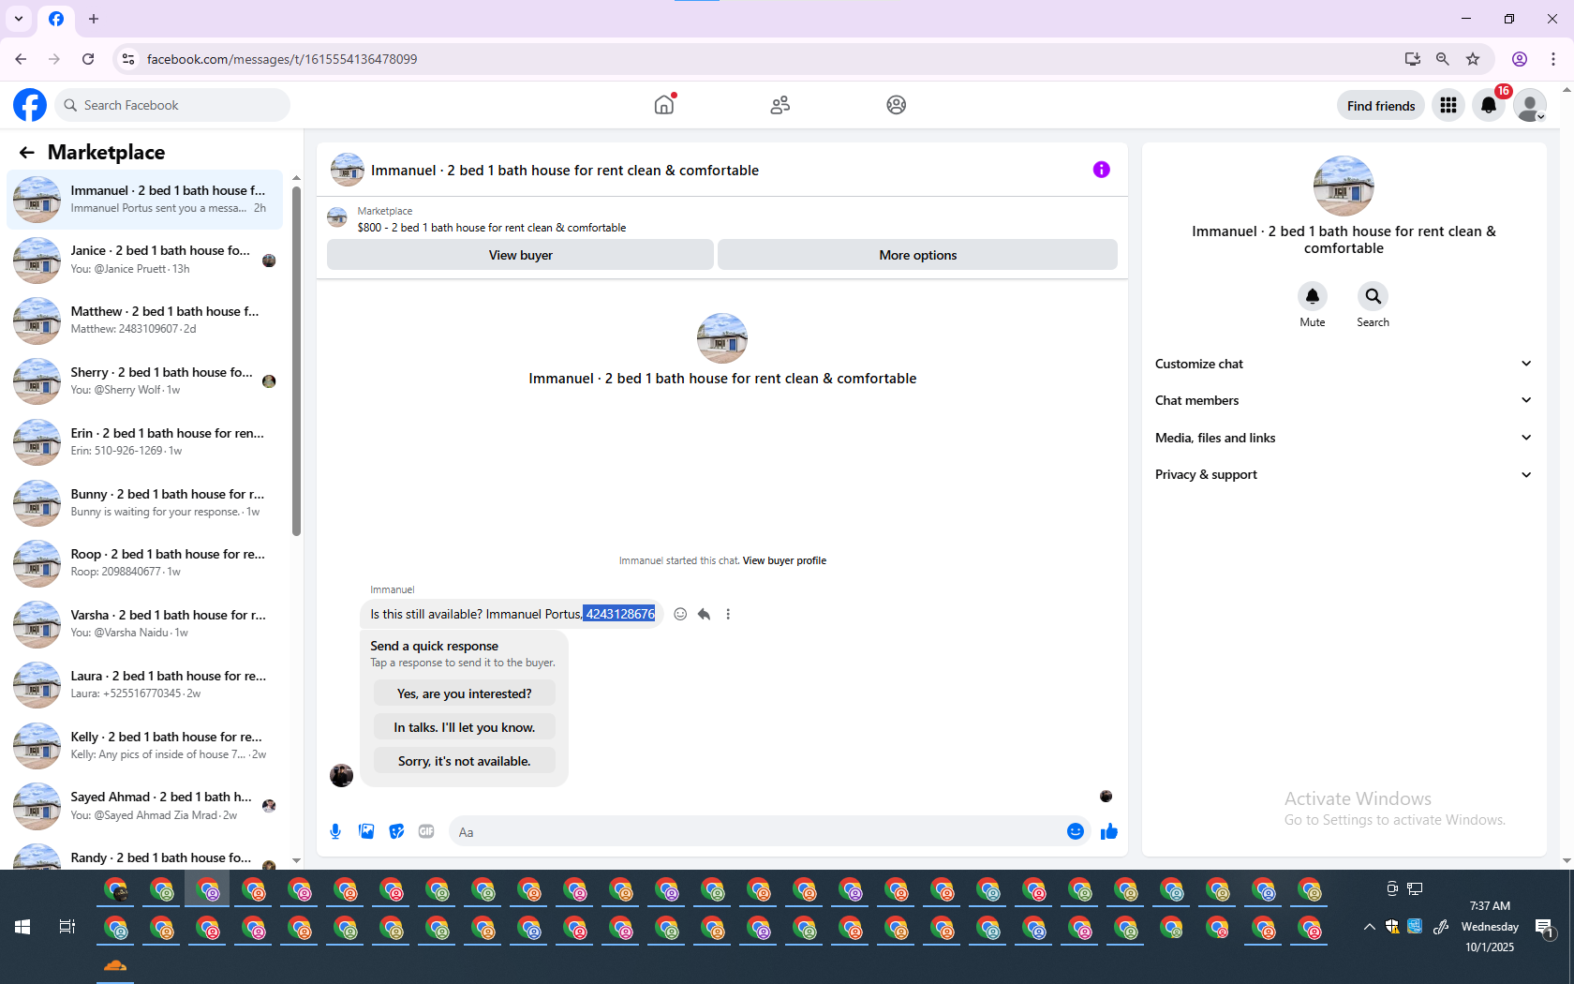Open the Matthew conversation in the list

(x=145, y=321)
